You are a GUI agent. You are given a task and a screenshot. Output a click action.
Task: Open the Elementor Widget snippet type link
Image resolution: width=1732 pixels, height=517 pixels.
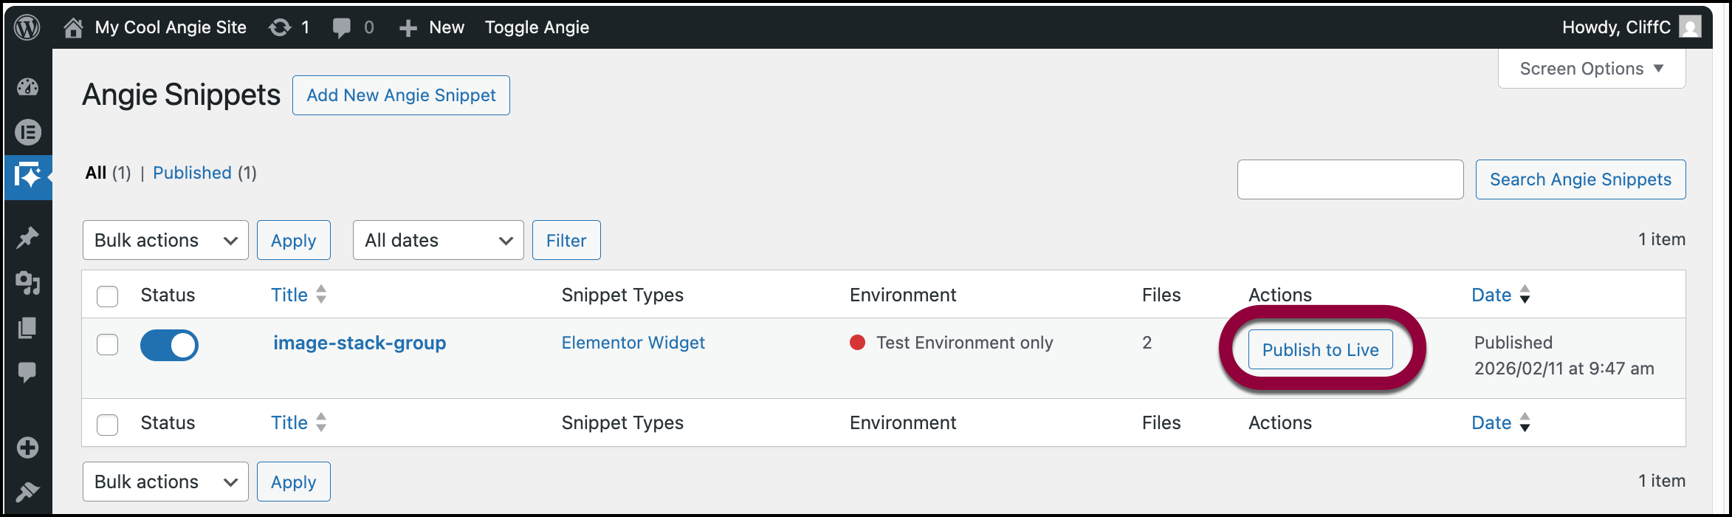[x=633, y=342]
